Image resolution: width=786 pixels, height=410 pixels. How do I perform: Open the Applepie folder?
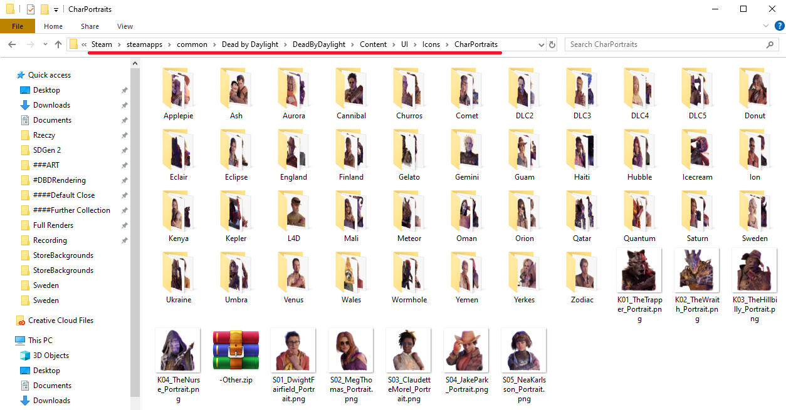coord(178,94)
